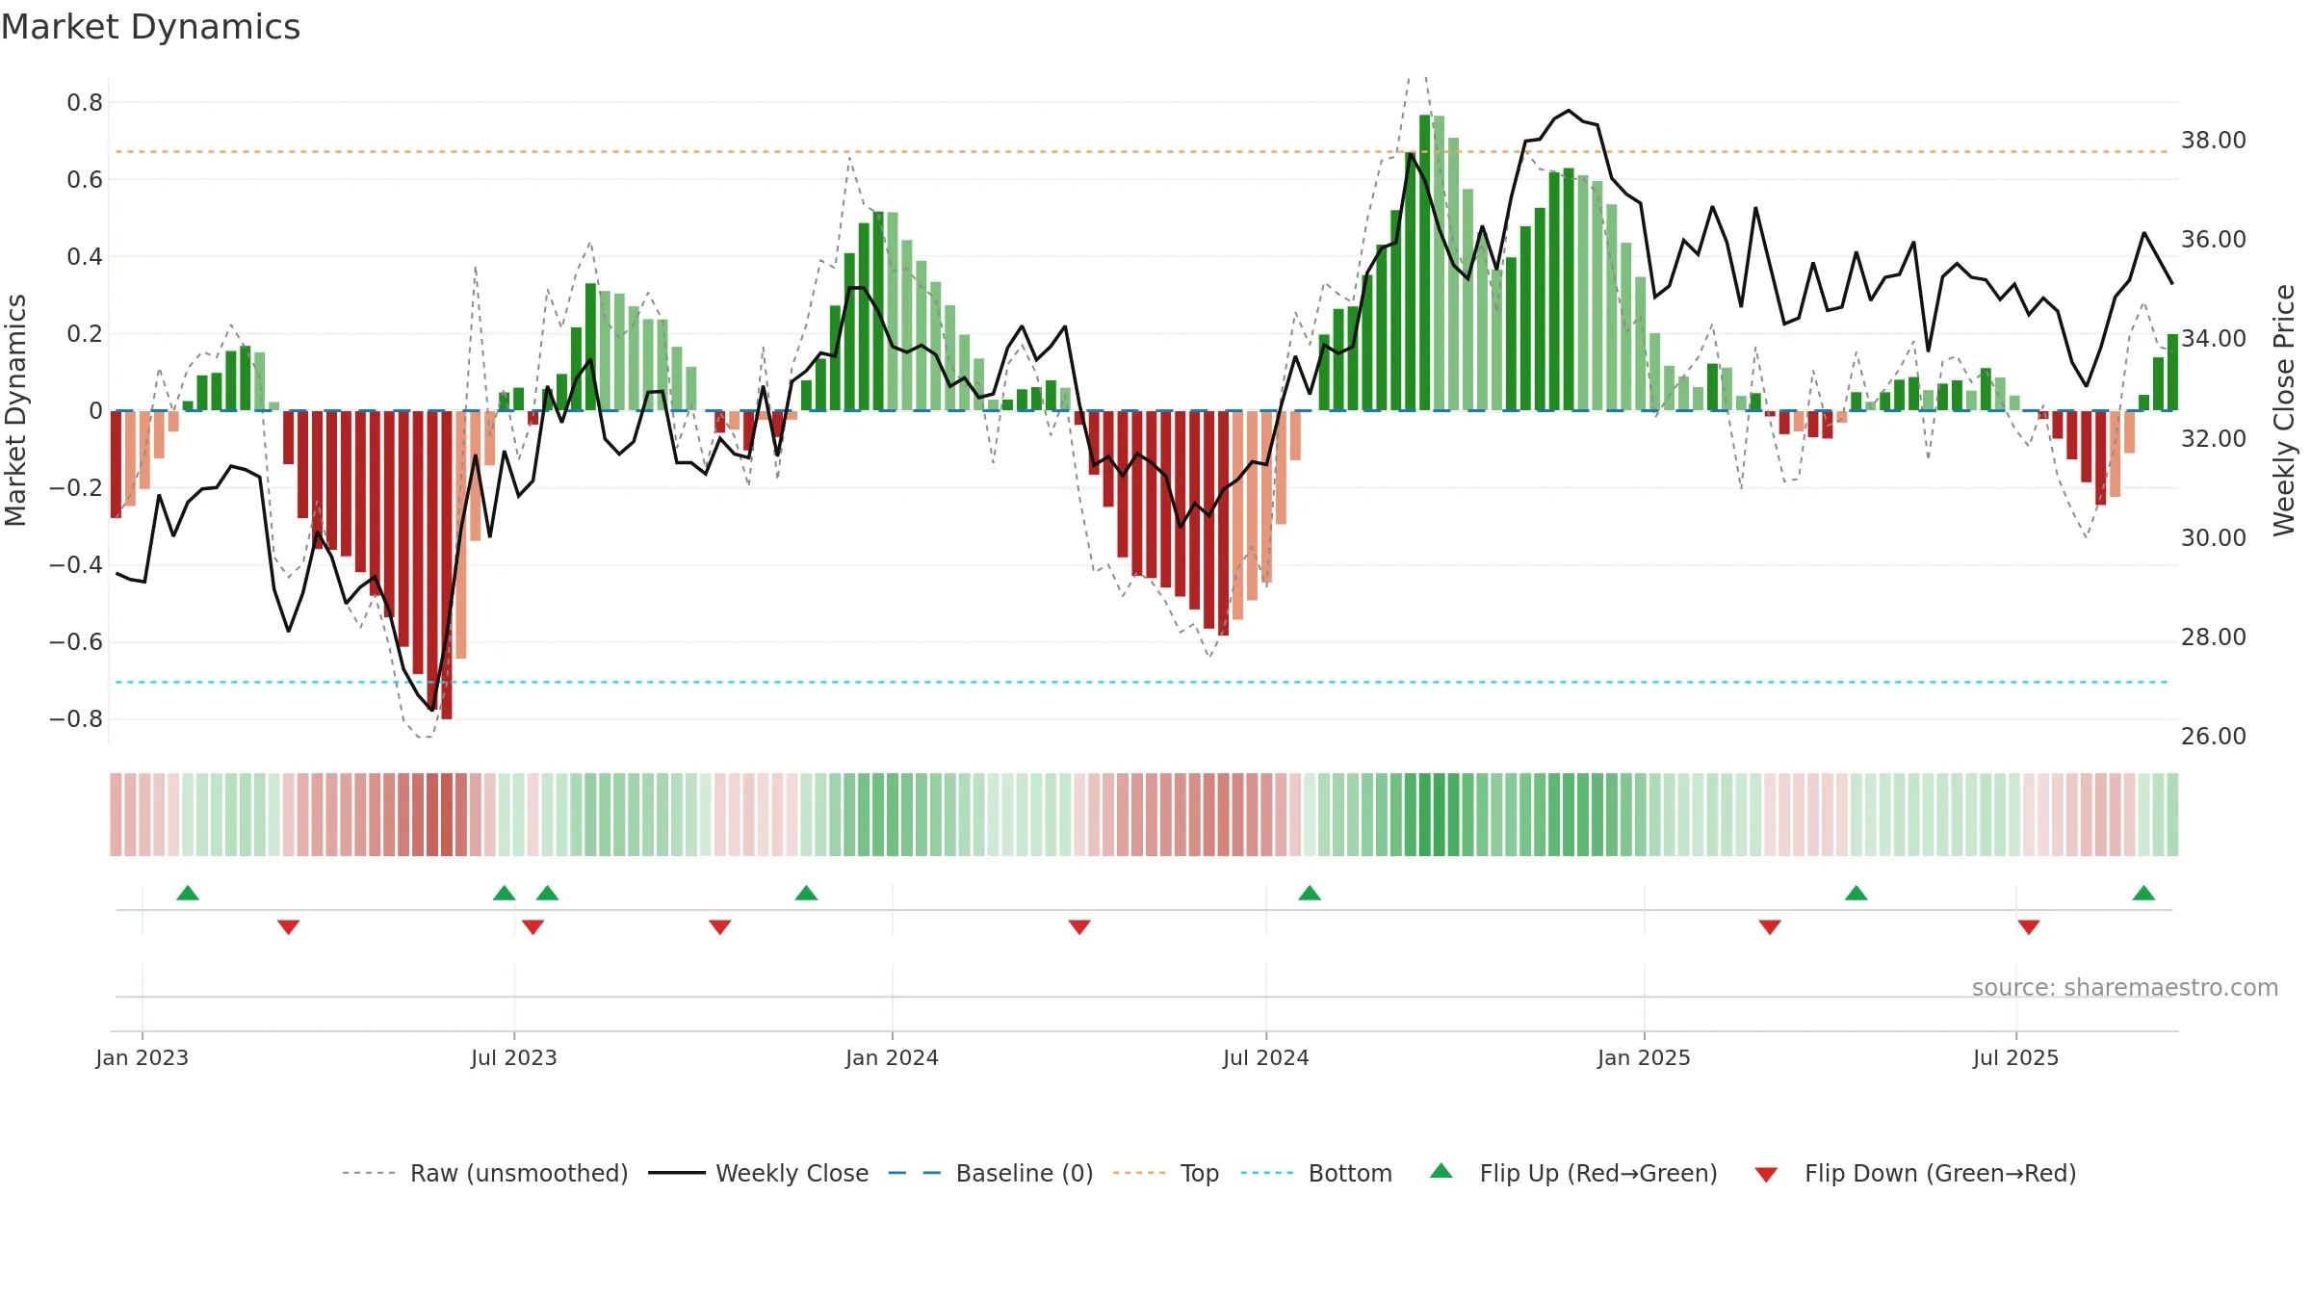
Task: Toggle the Flip Down (Green→Red) legend entry
Action: [1915, 1173]
